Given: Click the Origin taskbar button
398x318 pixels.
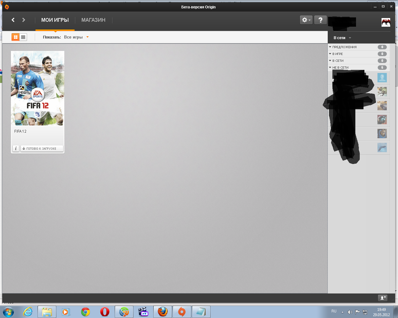Looking at the screenshot, I should (182, 312).
